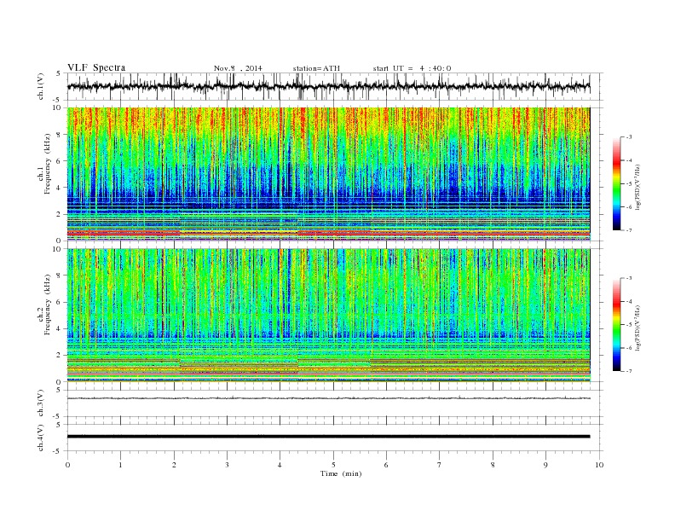Viewport: 675px width, 522px height.
Task: Click the ch.1 colorbar "log(PSD)(V²/Hz)" label
Action: coord(639,187)
